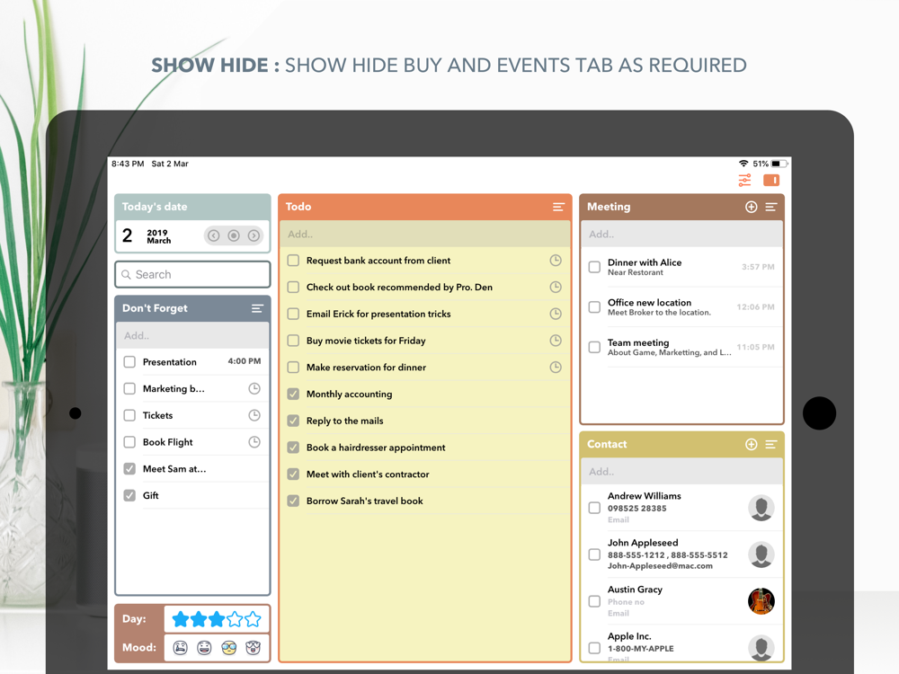This screenshot has width=899, height=674.
Task: Select the third sunglasses mood emoji
Action: tap(228, 648)
